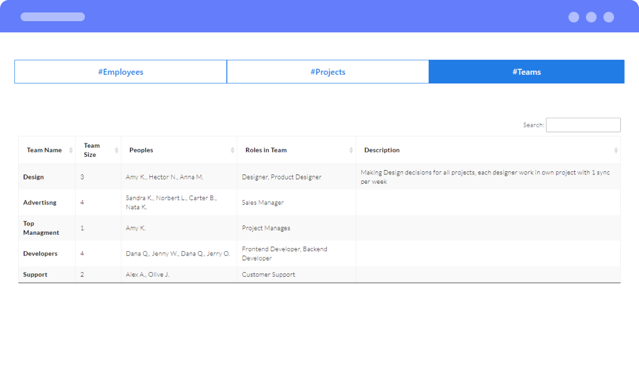Click the Search: label

[534, 125]
